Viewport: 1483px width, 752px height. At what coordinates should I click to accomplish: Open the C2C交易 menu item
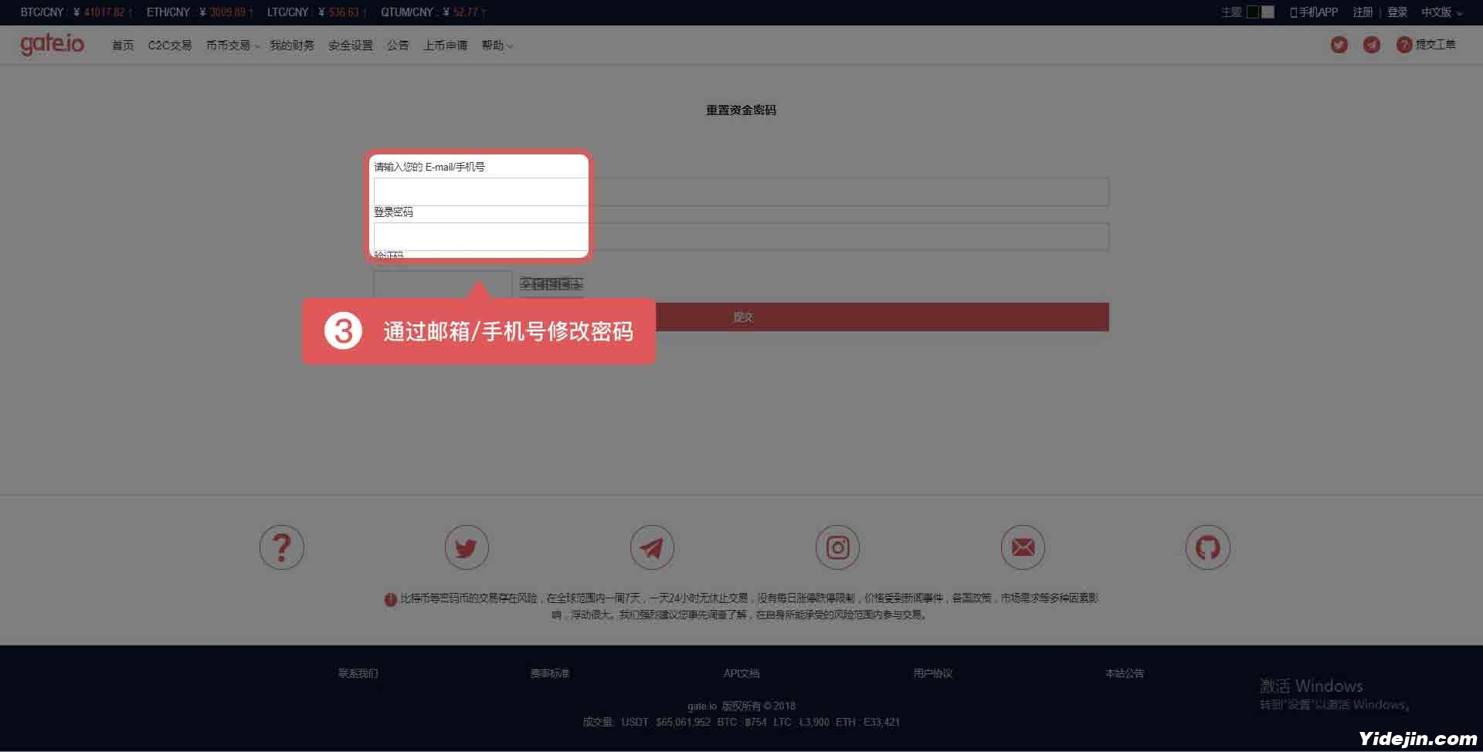[x=170, y=46]
